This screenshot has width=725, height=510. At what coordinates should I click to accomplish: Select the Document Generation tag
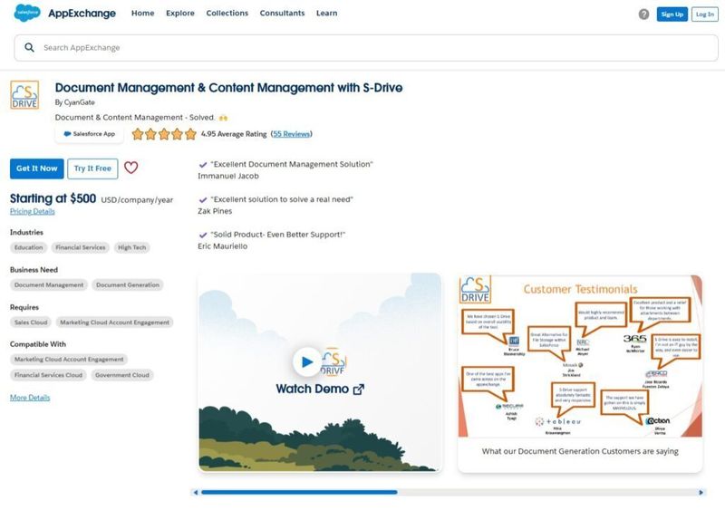128,284
